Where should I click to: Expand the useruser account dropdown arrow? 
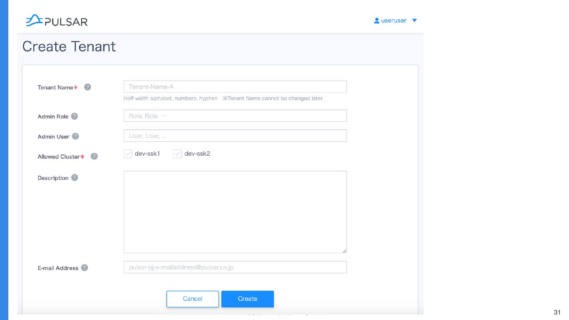coord(414,21)
